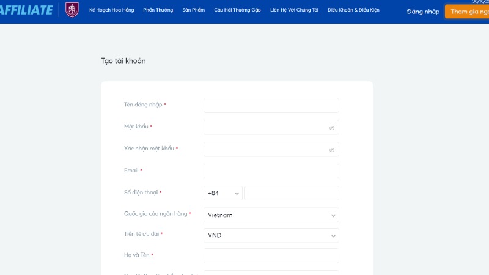The height and width of the screenshot is (275, 489).
Task: Click the Burnley club crest logo
Action: click(x=72, y=10)
